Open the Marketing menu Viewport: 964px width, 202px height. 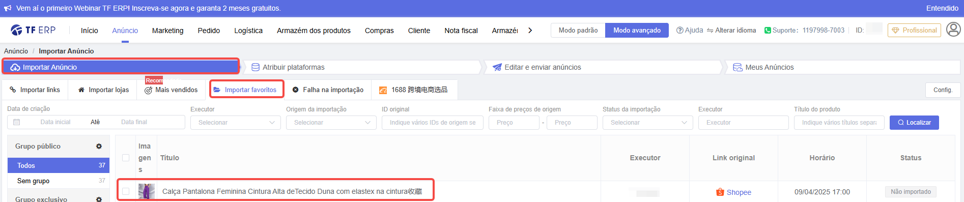(x=168, y=31)
